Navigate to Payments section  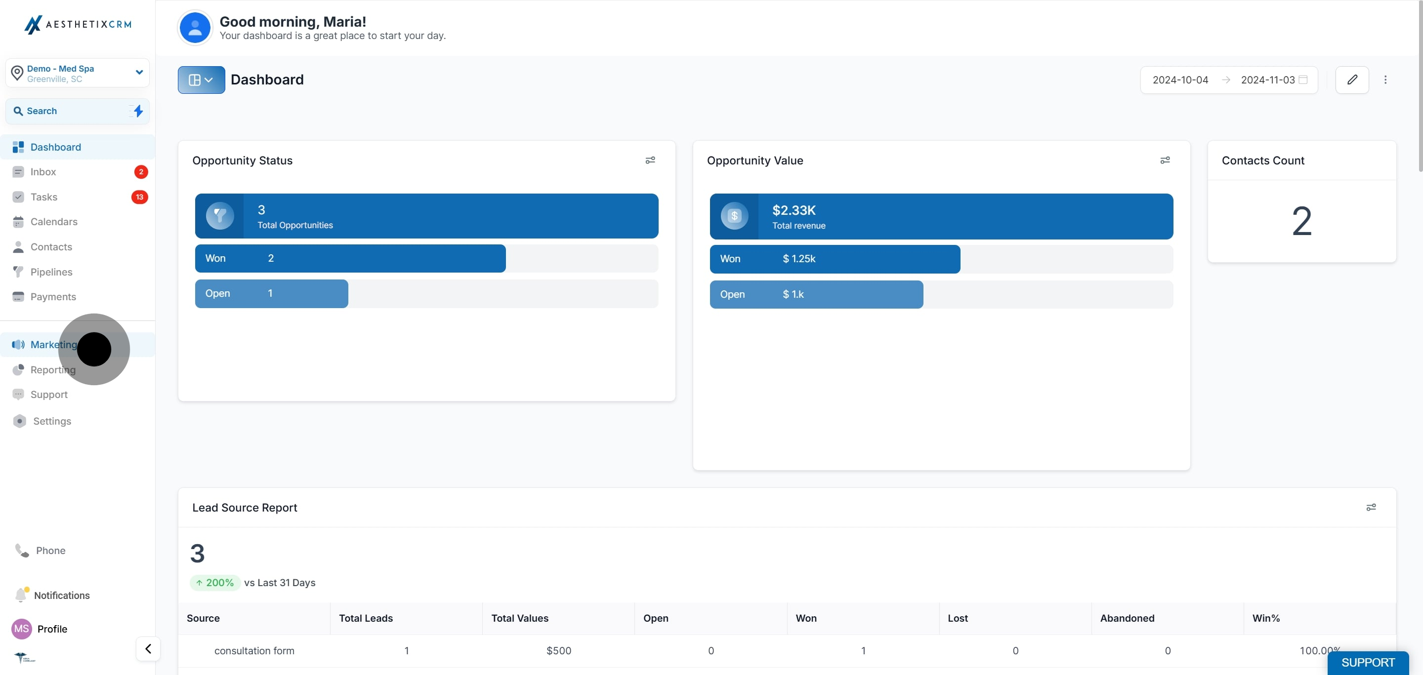click(53, 297)
